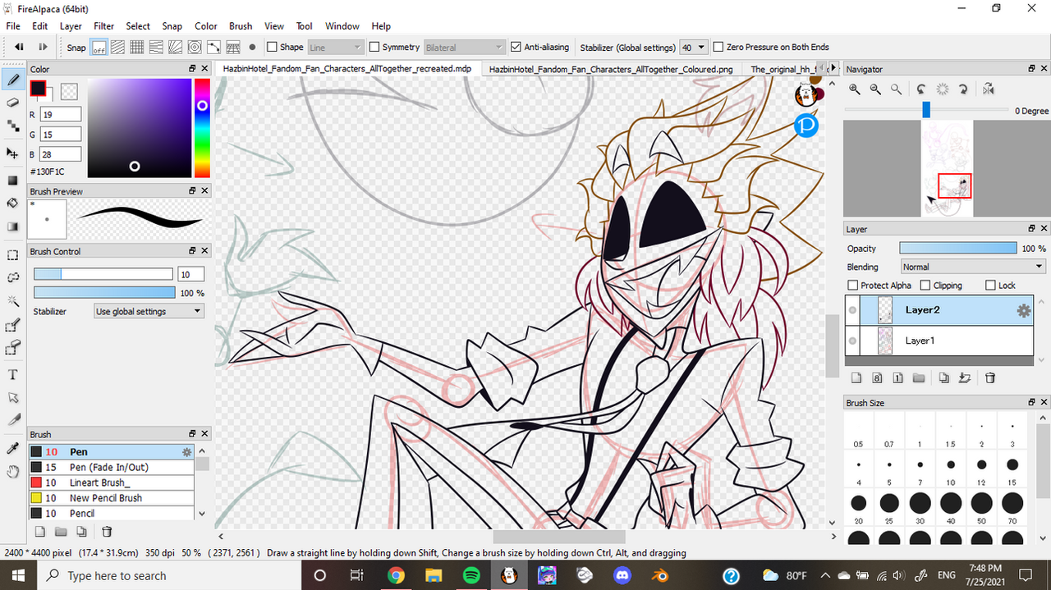The height and width of the screenshot is (590, 1051).
Task: Select the Brush tool in the left toolbar
Action: 12,80
